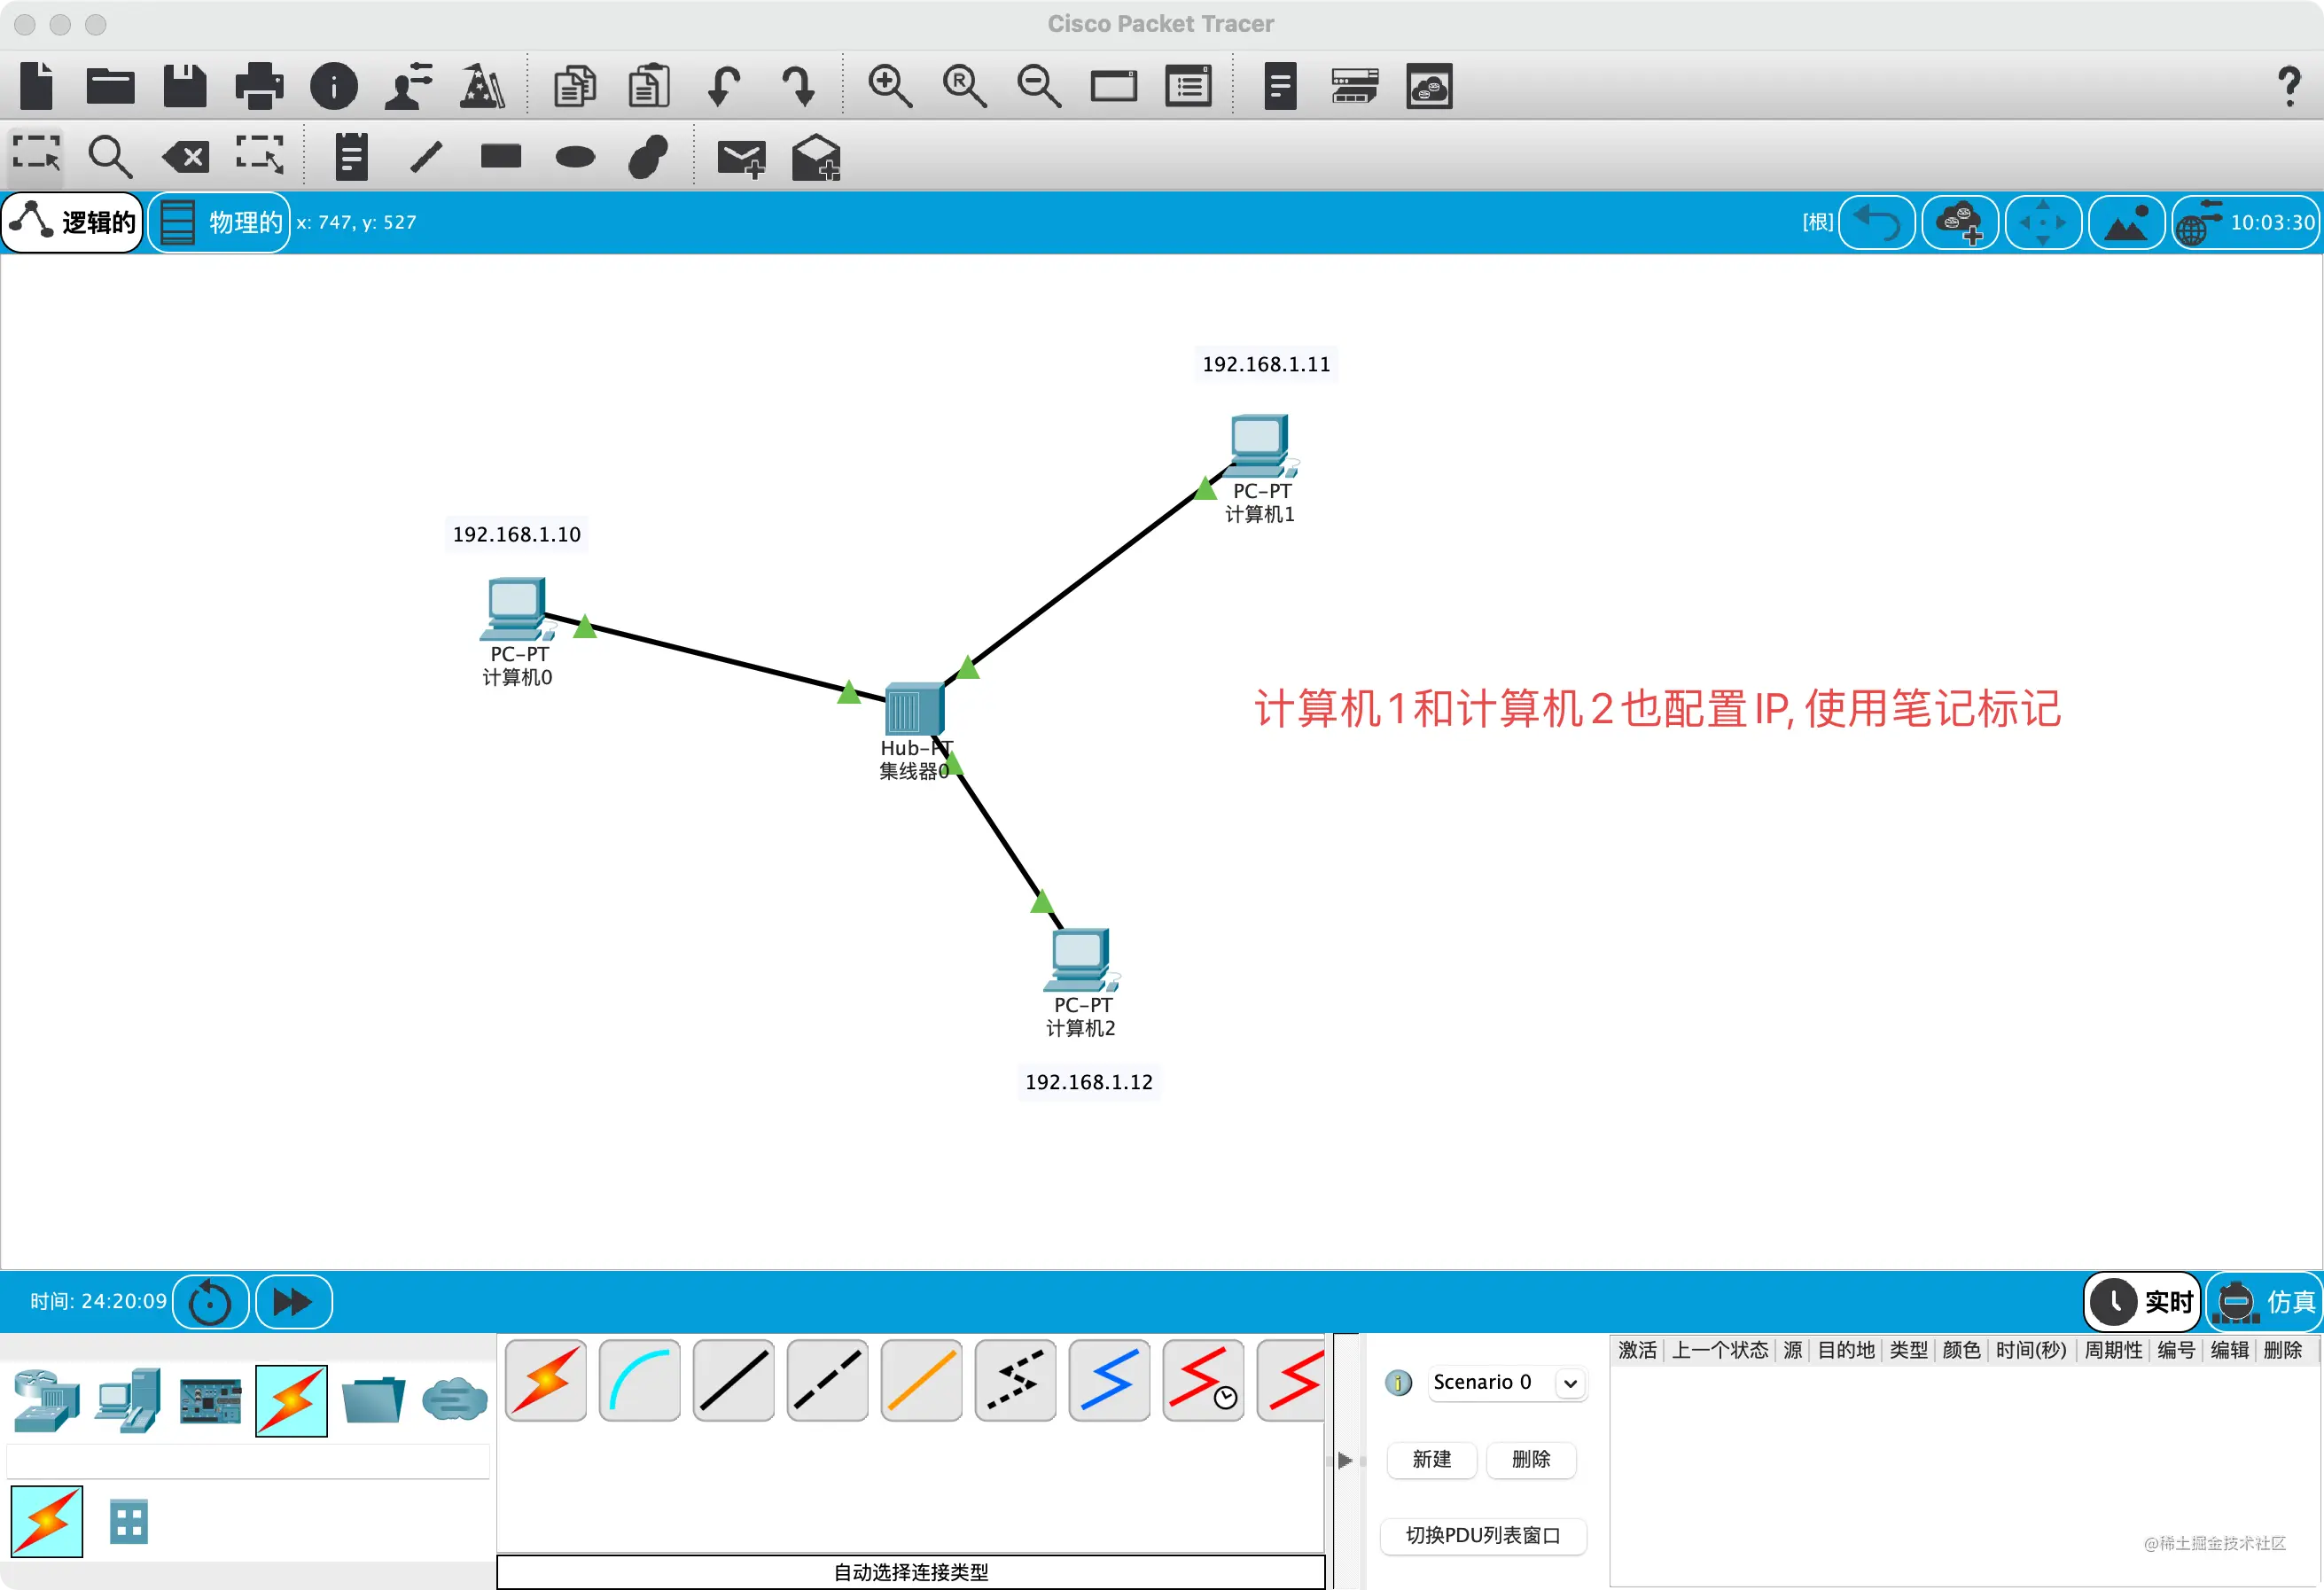Click the Paste clipboard icon
2324x1590 pixels.
tap(649, 86)
